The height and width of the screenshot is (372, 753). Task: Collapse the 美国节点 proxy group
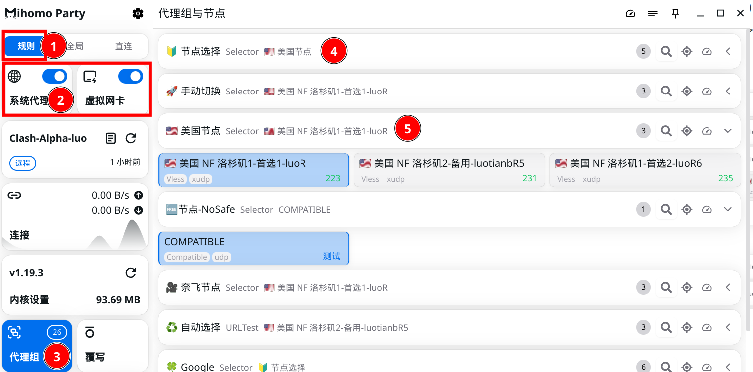click(728, 131)
